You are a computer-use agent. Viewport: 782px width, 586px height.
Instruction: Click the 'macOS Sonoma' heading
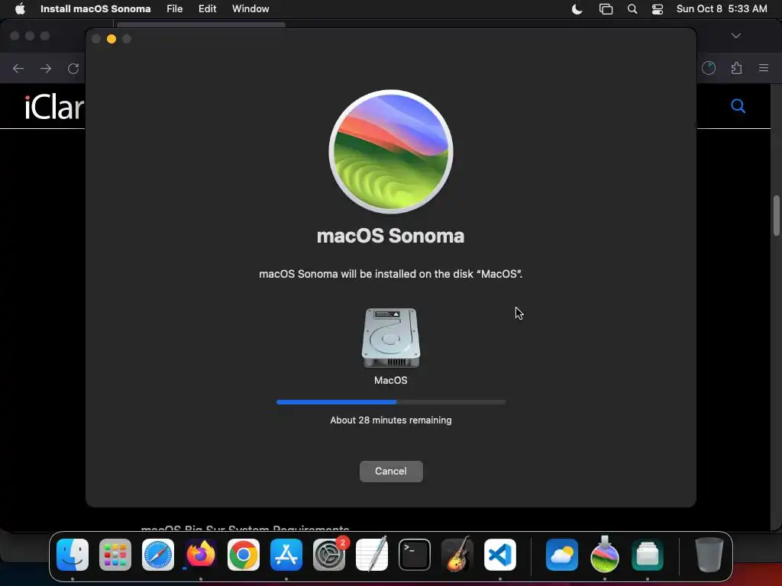(x=390, y=236)
